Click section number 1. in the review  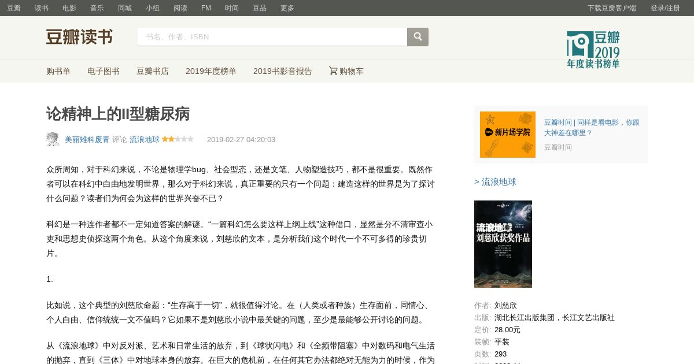[50, 279]
